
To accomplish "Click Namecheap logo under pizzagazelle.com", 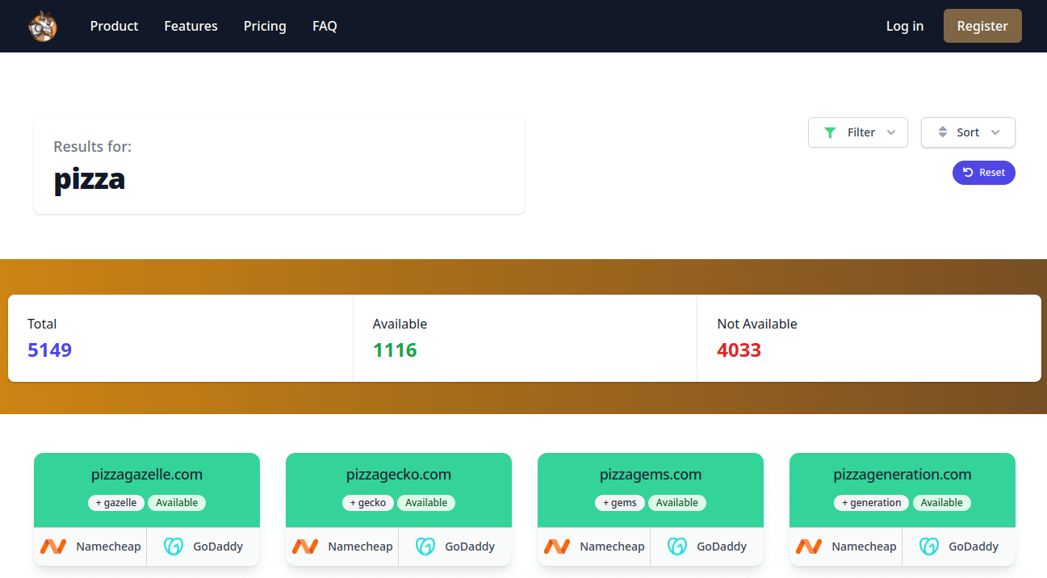I will coord(53,547).
